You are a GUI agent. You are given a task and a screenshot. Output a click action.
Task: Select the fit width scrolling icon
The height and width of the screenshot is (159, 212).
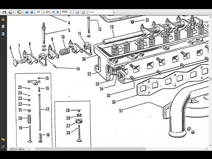coord(77,12)
